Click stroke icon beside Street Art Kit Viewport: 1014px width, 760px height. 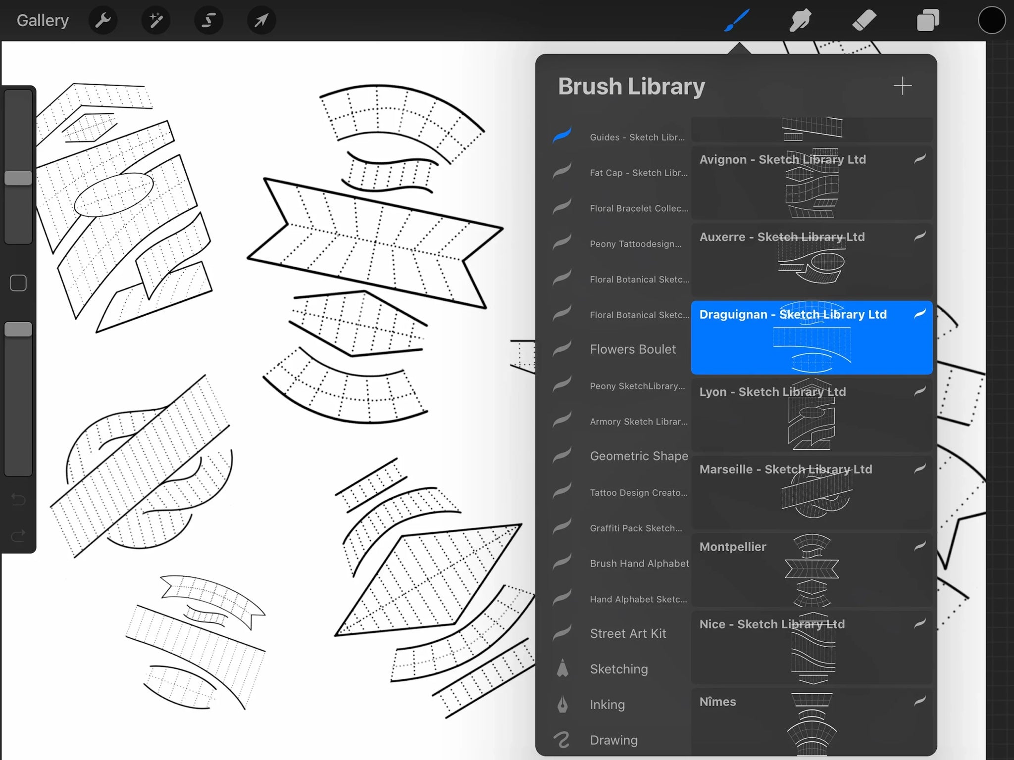click(562, 633)
